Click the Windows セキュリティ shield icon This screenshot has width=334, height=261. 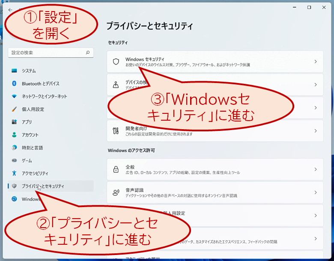(x=116, y=62)
